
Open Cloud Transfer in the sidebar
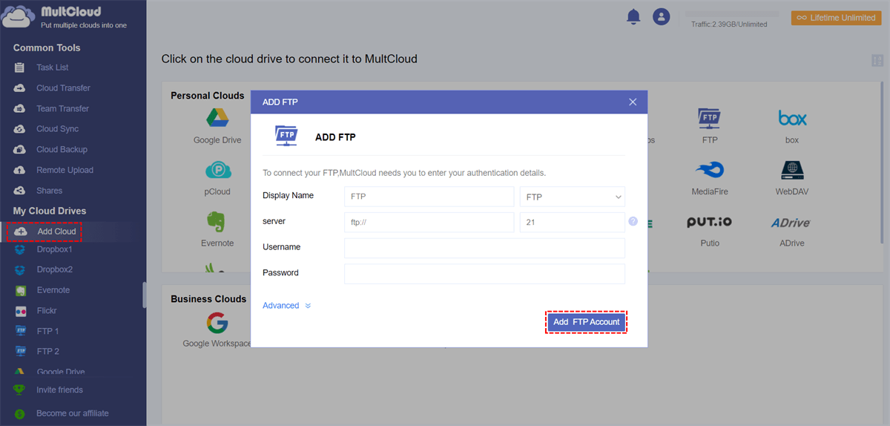pos(63,88)
